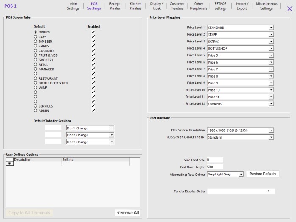Expand Price Level 4 BOTTLESHOP dropdown
This screenshot has height=222, width=296.
click(271, 48)
